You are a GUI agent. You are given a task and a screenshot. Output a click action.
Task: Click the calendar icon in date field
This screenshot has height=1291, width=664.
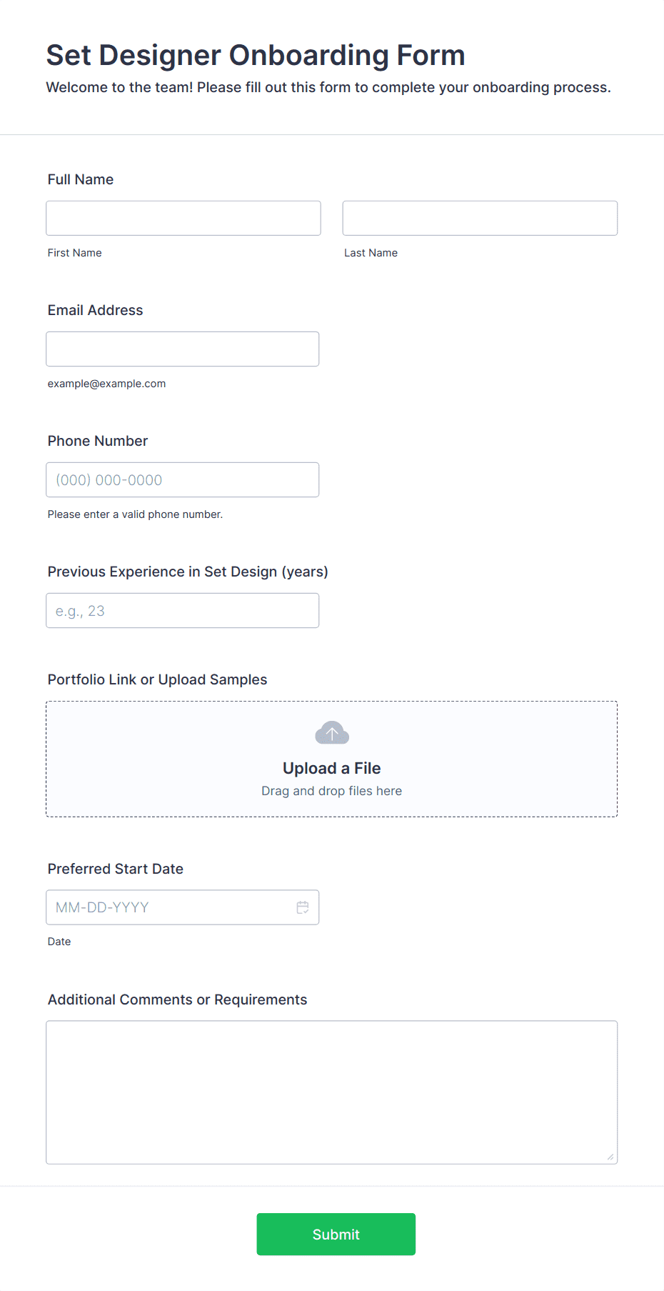coord(303,907)
